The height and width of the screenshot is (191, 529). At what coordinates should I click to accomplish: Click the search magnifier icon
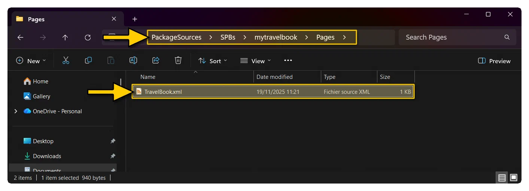[507, 37]
